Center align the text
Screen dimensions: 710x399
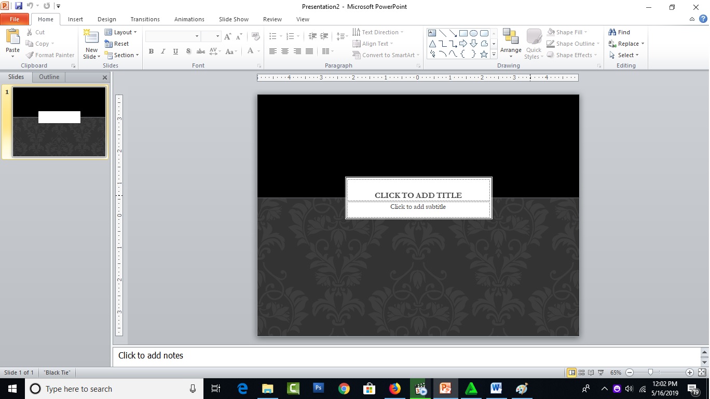(285, 51)
